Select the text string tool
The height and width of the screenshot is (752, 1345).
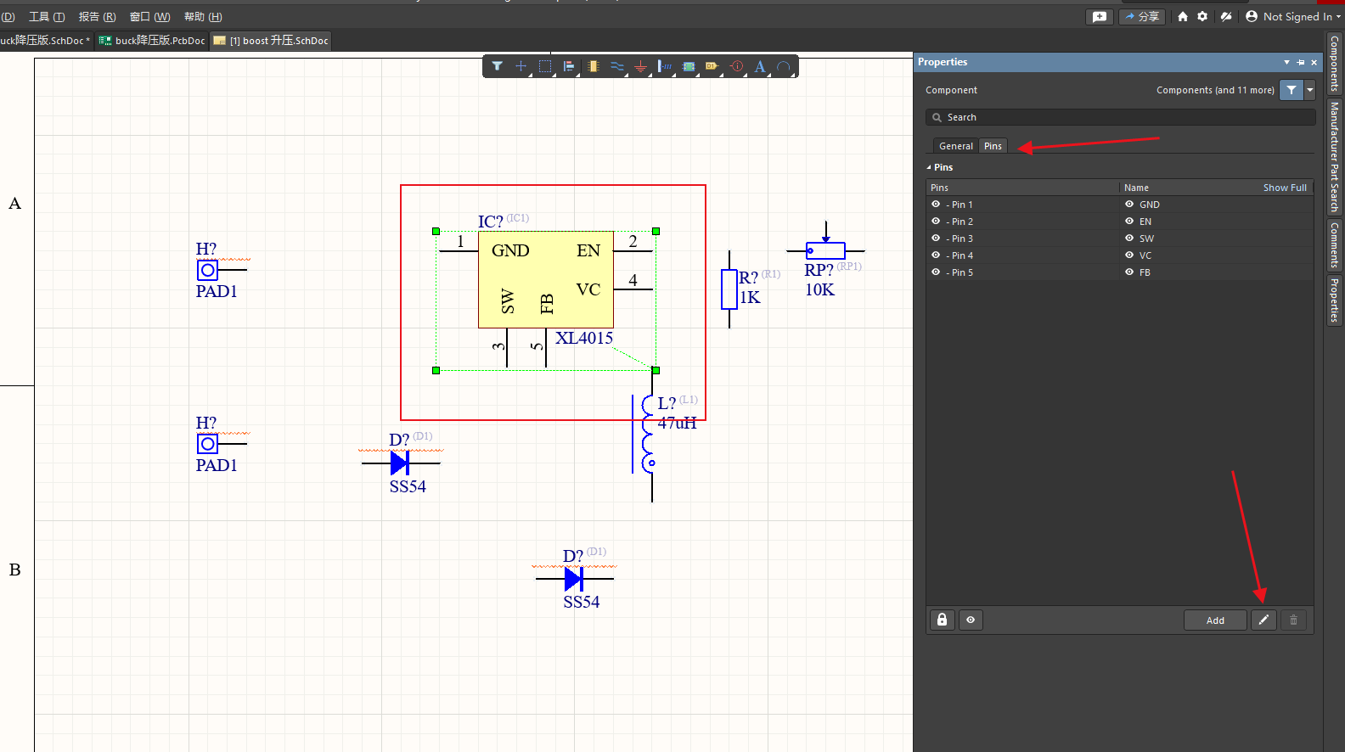(760, 66)
